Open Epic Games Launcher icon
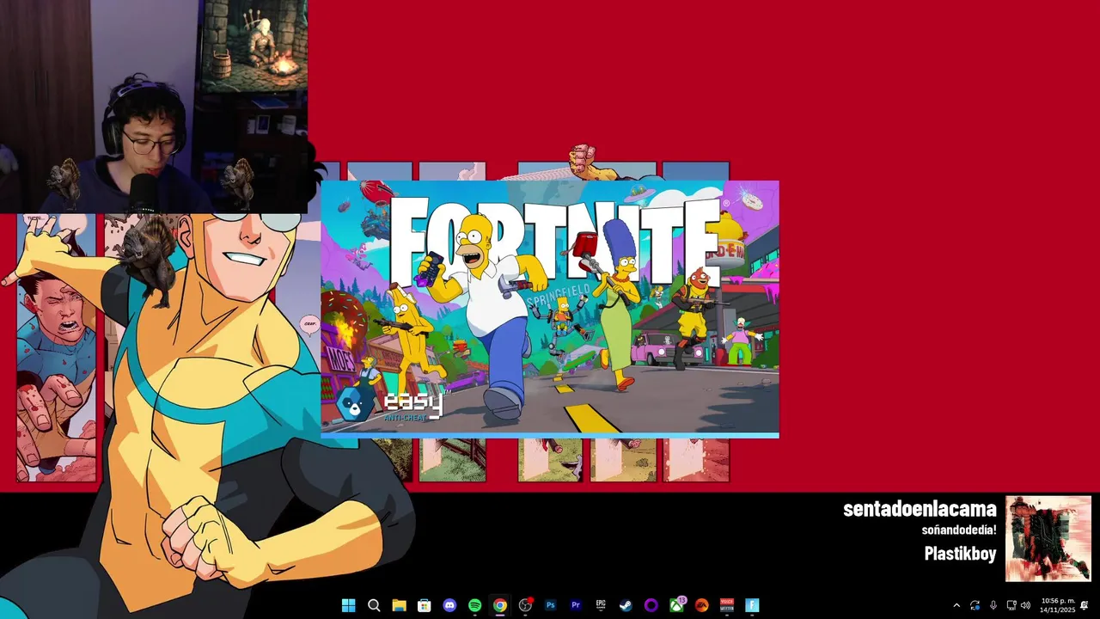 point(601,605)
